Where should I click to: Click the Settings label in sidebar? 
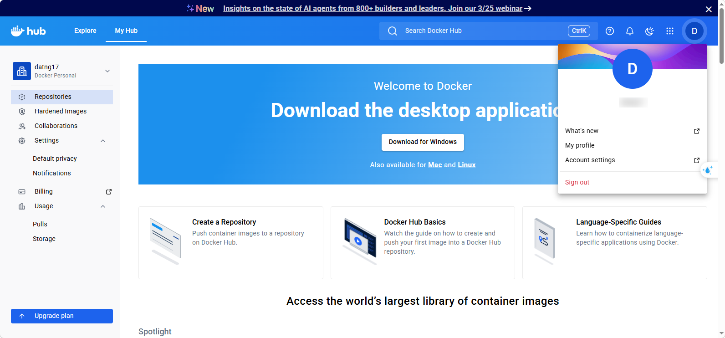46,141
